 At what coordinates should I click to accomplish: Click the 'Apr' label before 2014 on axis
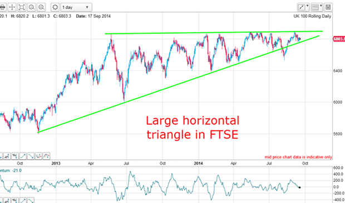coord(91,163)
